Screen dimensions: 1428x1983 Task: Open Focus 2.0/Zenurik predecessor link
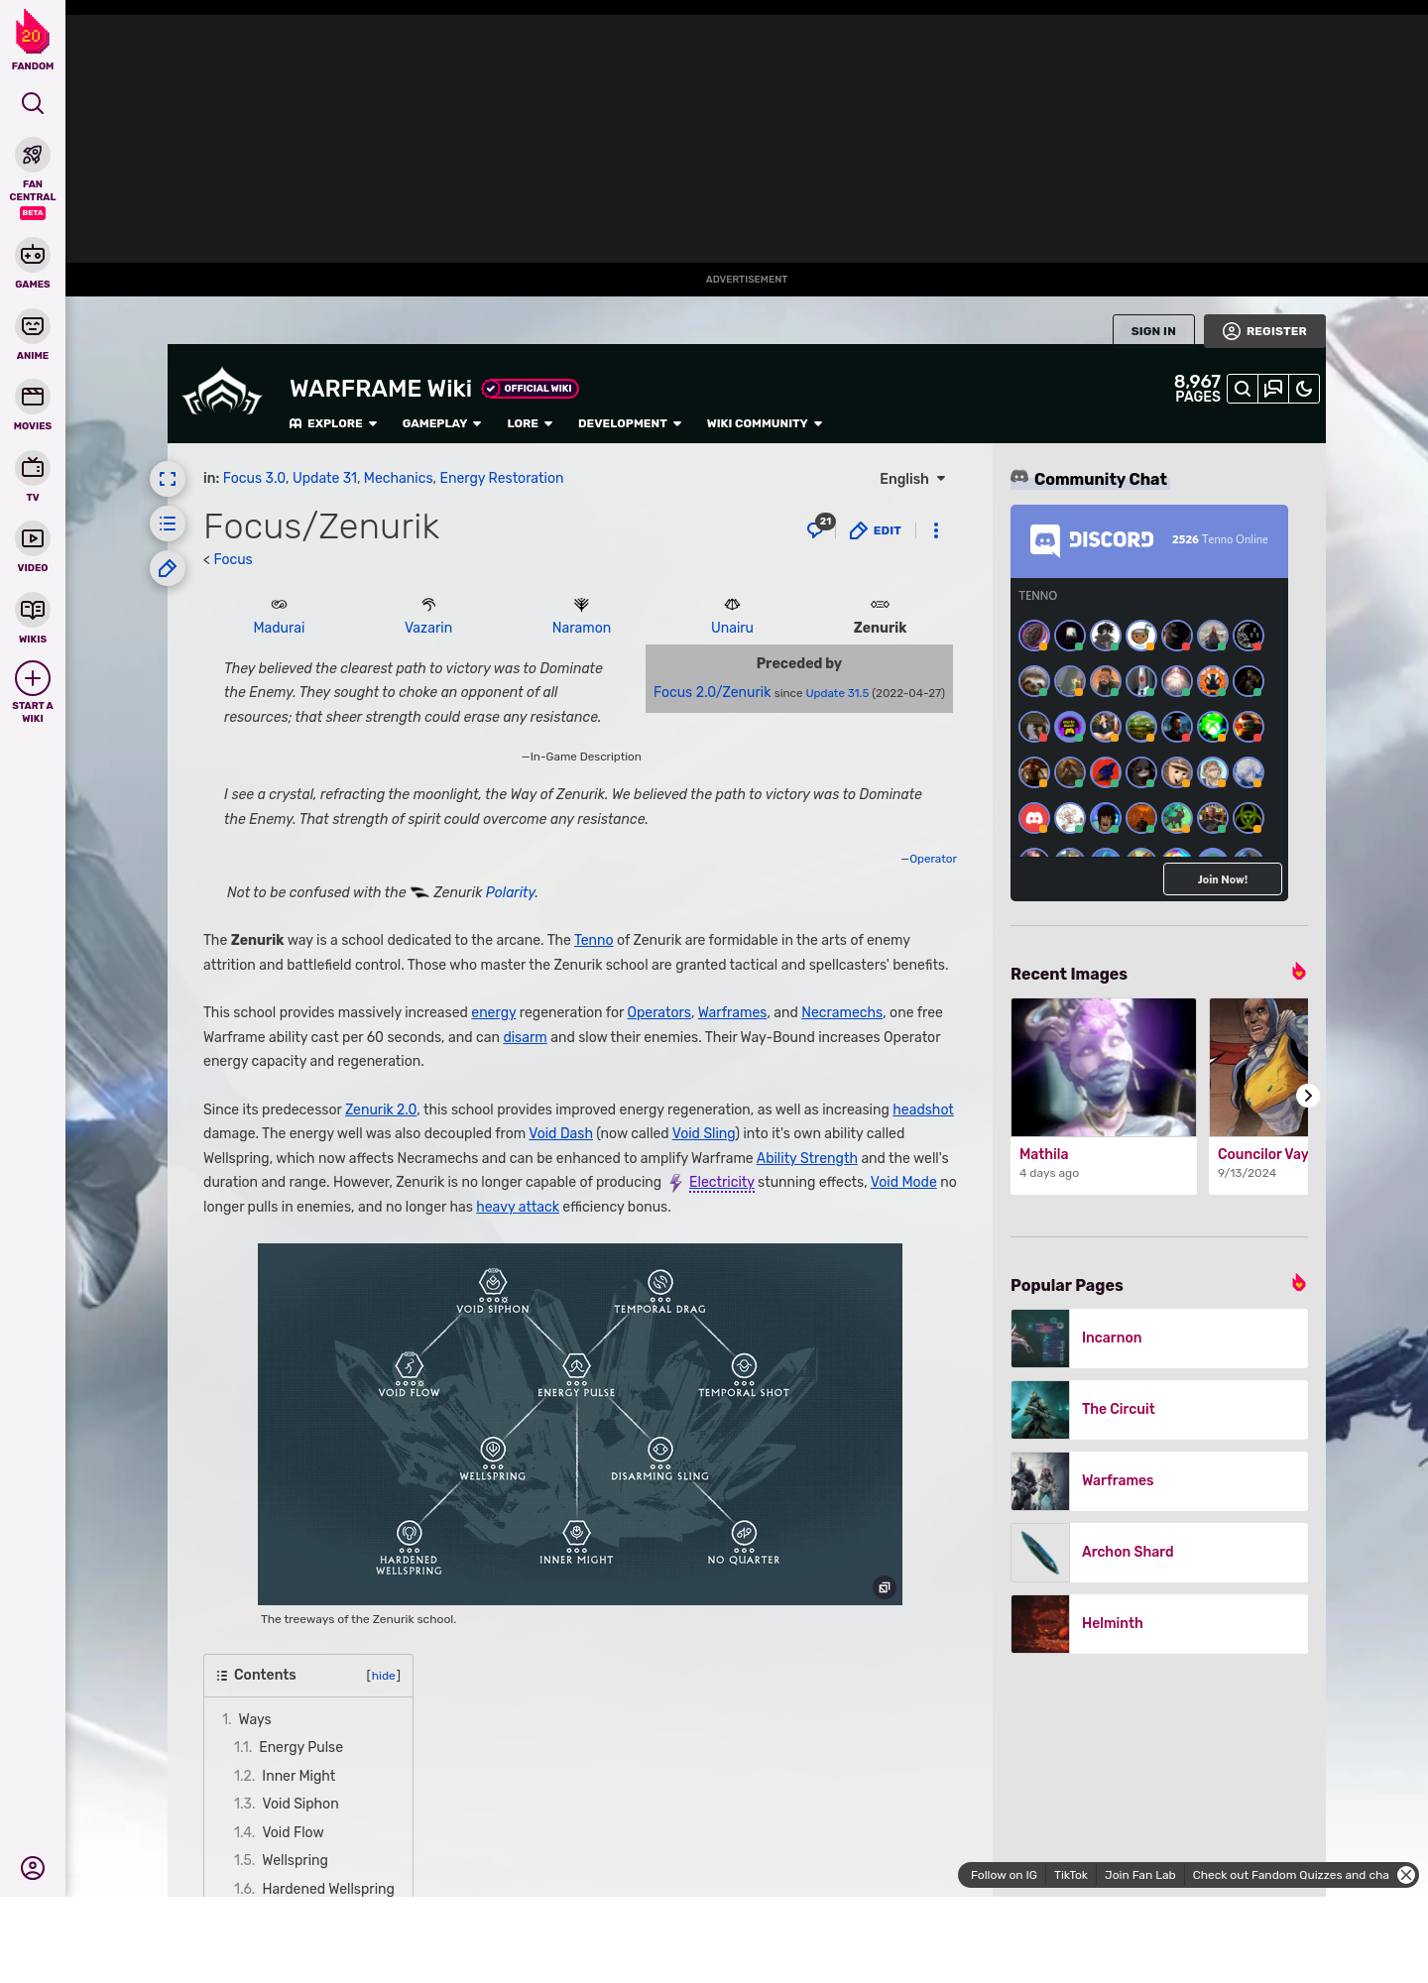pyautogui.click(x=712, y=692)
